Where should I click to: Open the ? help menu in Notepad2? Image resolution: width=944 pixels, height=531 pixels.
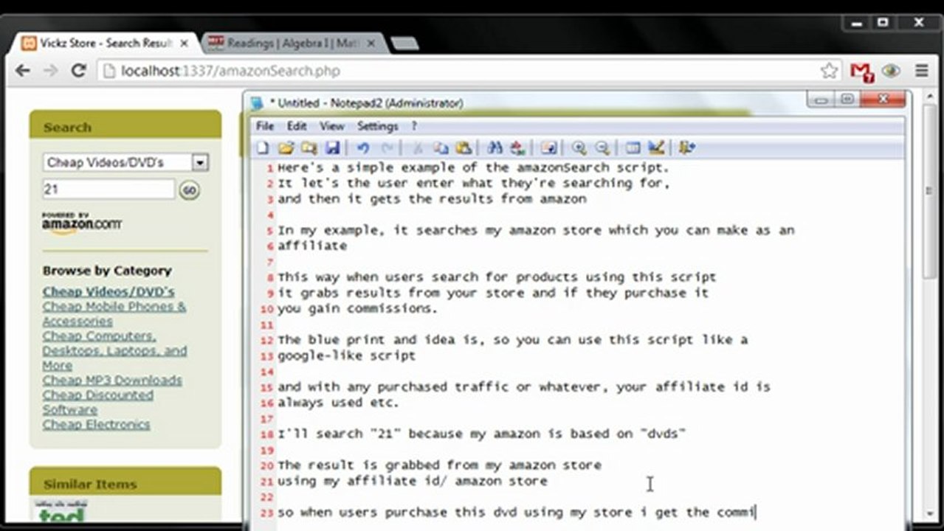pyautogui.click(x=414, y=126)
